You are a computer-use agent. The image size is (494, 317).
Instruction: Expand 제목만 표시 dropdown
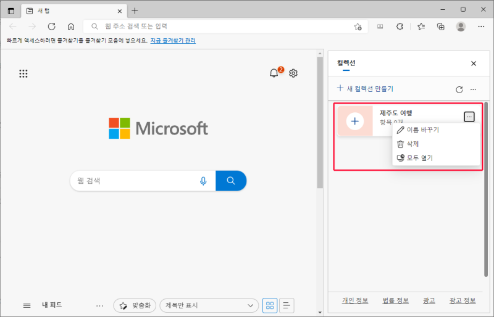(209, 305)
